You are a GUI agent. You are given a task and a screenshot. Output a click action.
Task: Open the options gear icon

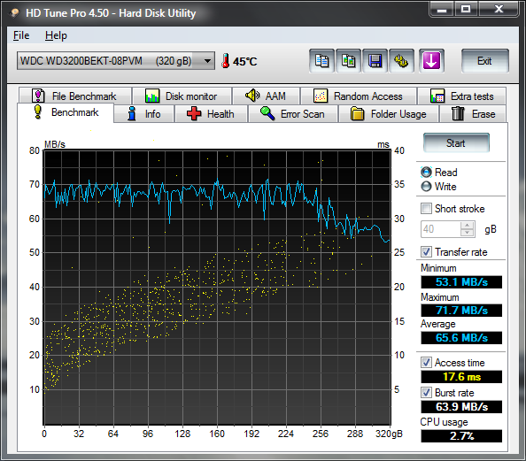point(401,61)
